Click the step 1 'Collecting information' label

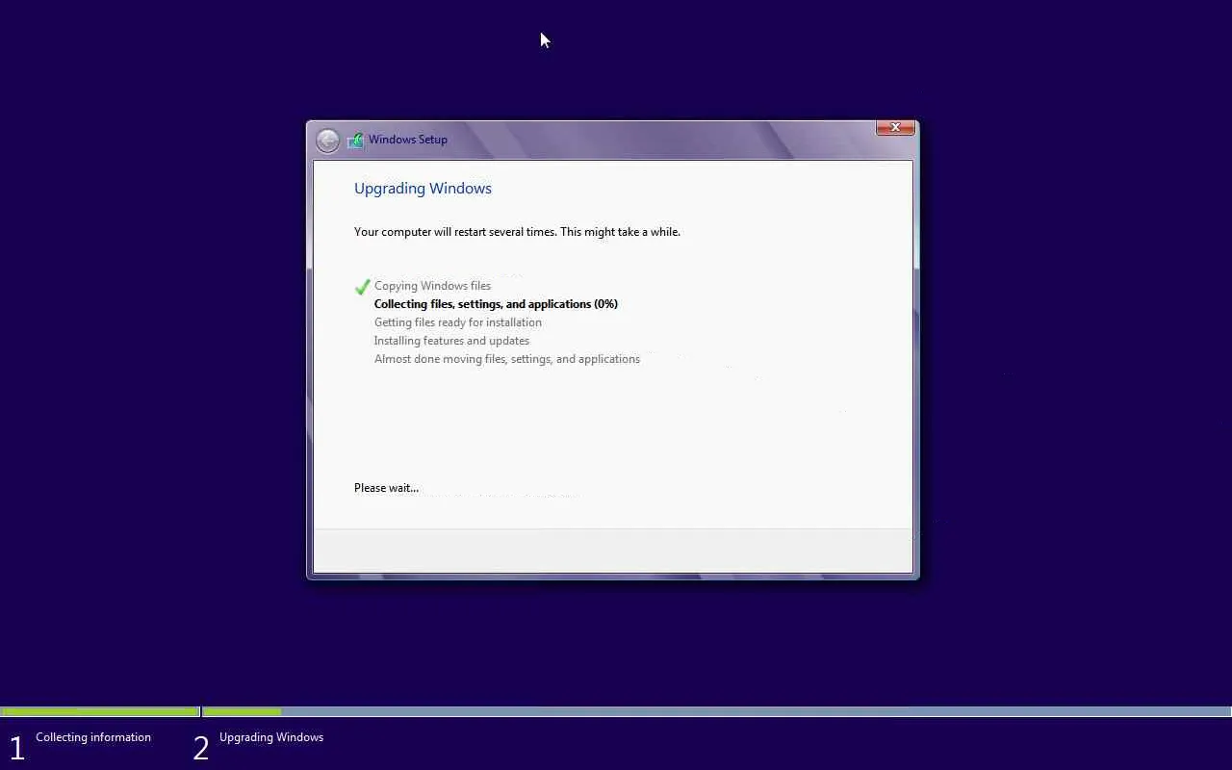pos(93,737)
